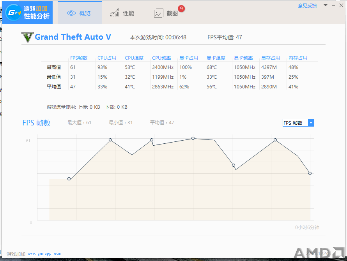Open the 概览 overview tab
The width and height of the screenshot is (347, 261).
[80, 13]
